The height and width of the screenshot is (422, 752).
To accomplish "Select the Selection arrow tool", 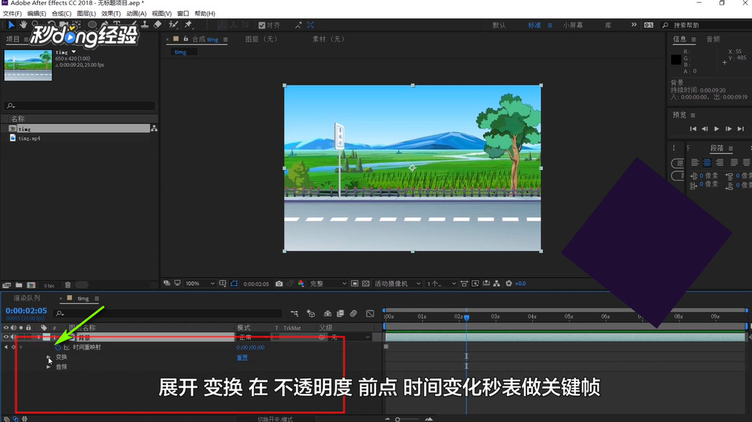I will pyautogui.click(x=10, y=24).
